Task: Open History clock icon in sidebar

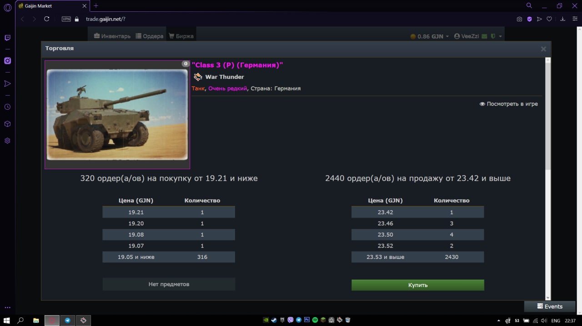Action: coord(7,107)
